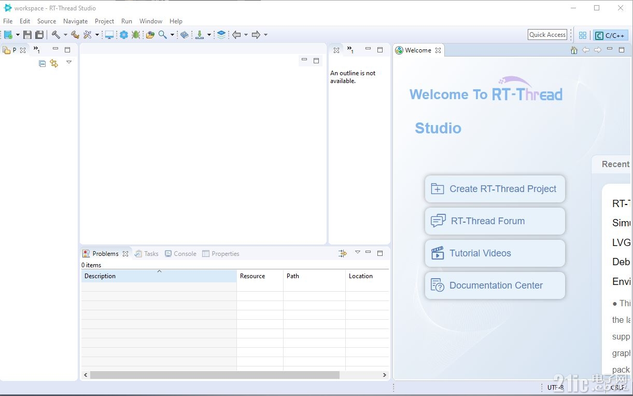Screen dimensions: 633x396
Task: Open the terminal monitor icon
Action: pos(109,35)
